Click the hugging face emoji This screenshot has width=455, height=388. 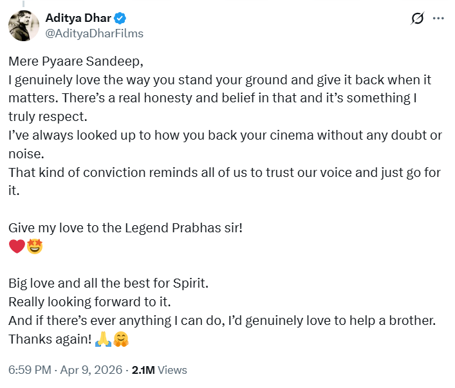coord(120,339)
